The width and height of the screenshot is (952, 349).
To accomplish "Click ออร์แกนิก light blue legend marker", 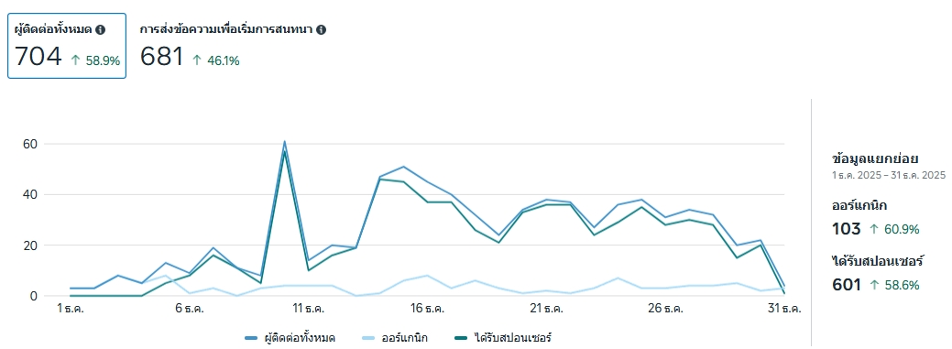I will (368, 338).
